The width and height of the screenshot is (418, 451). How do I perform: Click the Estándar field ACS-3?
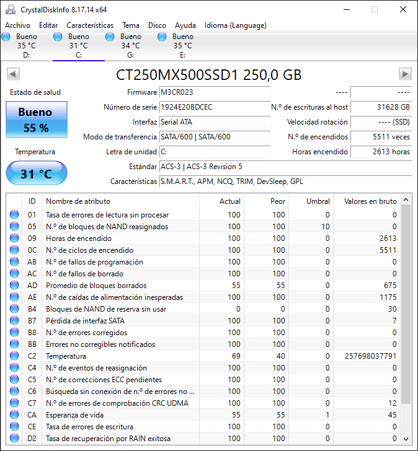tap(285, 167)
